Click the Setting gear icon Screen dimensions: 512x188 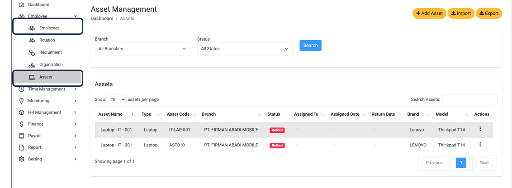point(21,159)
